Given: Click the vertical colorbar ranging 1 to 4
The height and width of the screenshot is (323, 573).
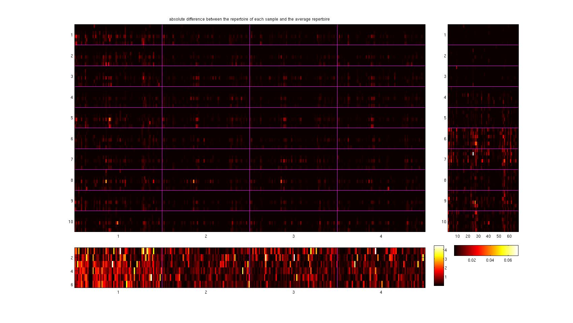Looking at the screenshot, I should (x=439, y=266).
